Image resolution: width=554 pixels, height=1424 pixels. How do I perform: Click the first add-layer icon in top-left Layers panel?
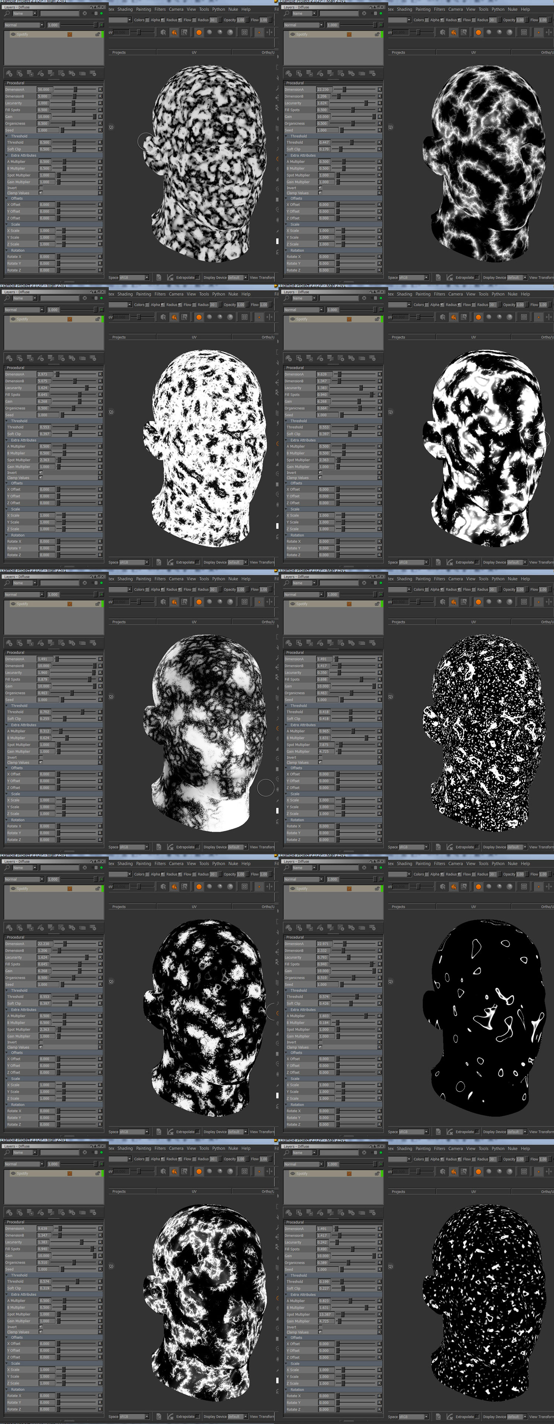(9, 73)
